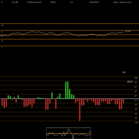Click the MR axis label 80

(136, 83)
